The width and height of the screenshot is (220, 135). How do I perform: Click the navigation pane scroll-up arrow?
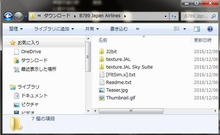coord(88,39)
